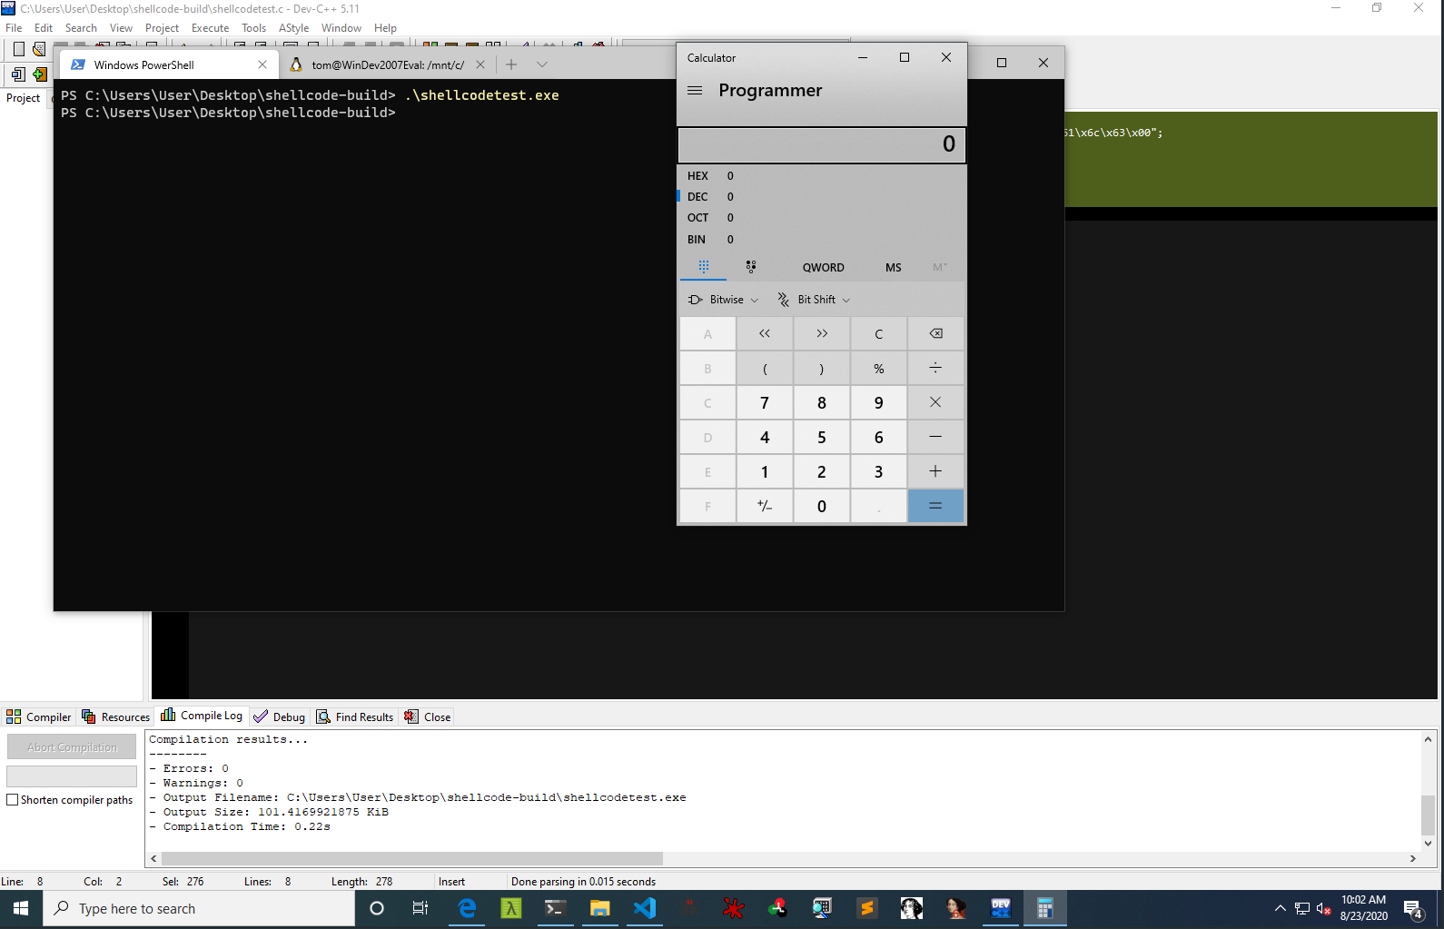1444x929 pixels.
Task: Click the 5 key in Calculator
Action: coord(822,437)
